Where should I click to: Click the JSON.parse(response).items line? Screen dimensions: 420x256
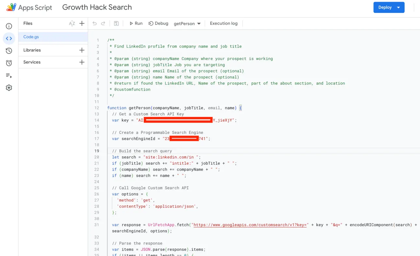click(159, 250)
